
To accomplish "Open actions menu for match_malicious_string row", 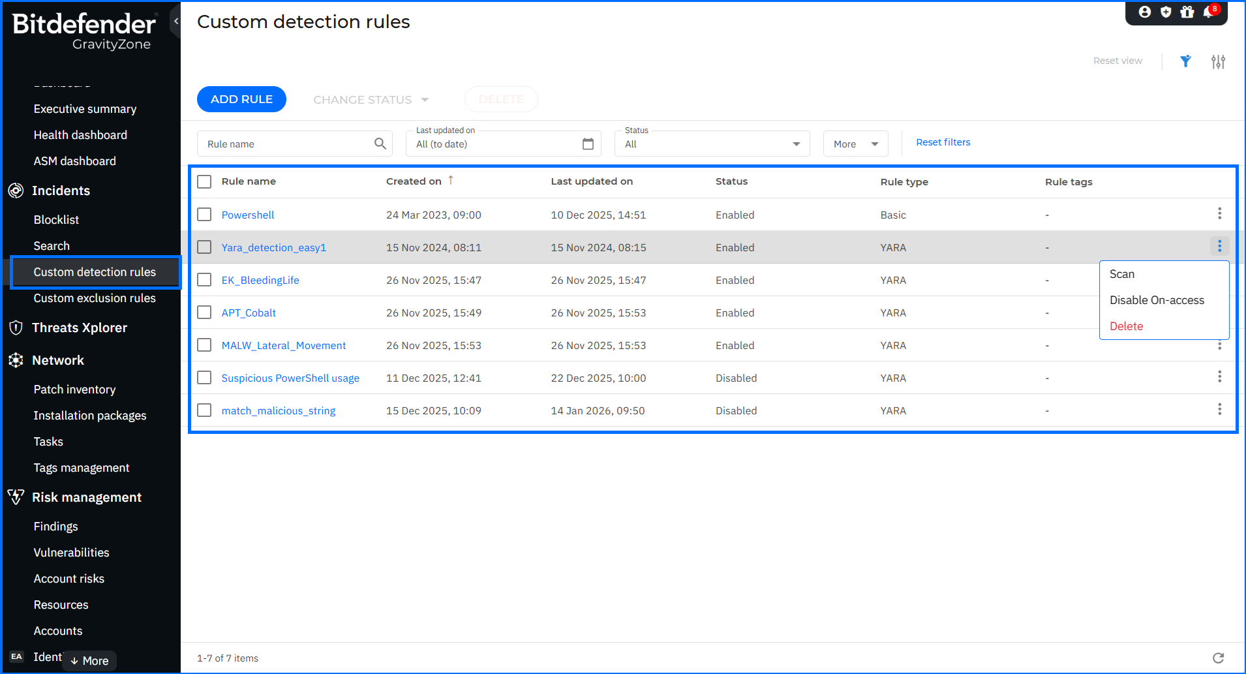I will 1219,410.
